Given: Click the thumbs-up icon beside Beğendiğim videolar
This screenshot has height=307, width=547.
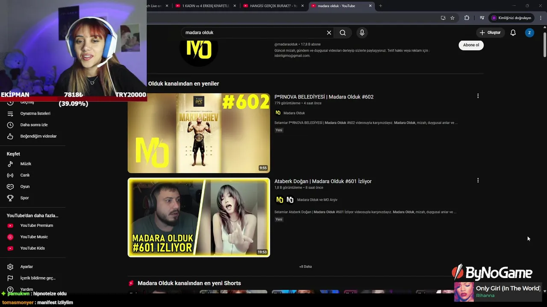Looking at the screenshot, I should pyautogui.click(x=10, y=136).
